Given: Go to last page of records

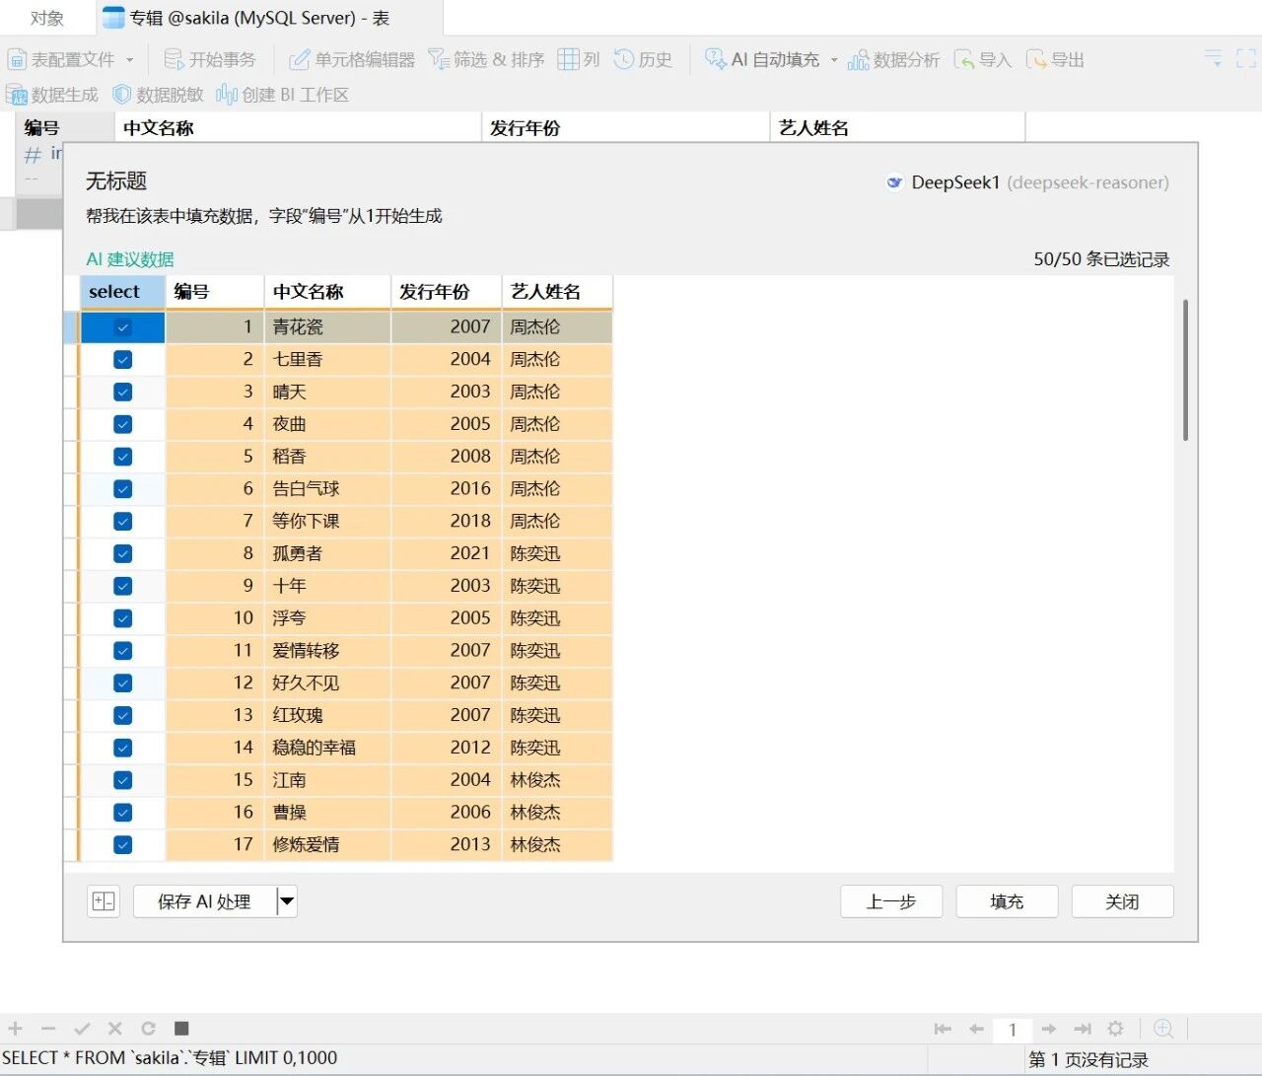Looking at the screenshot, I should coord(1083,1029).
